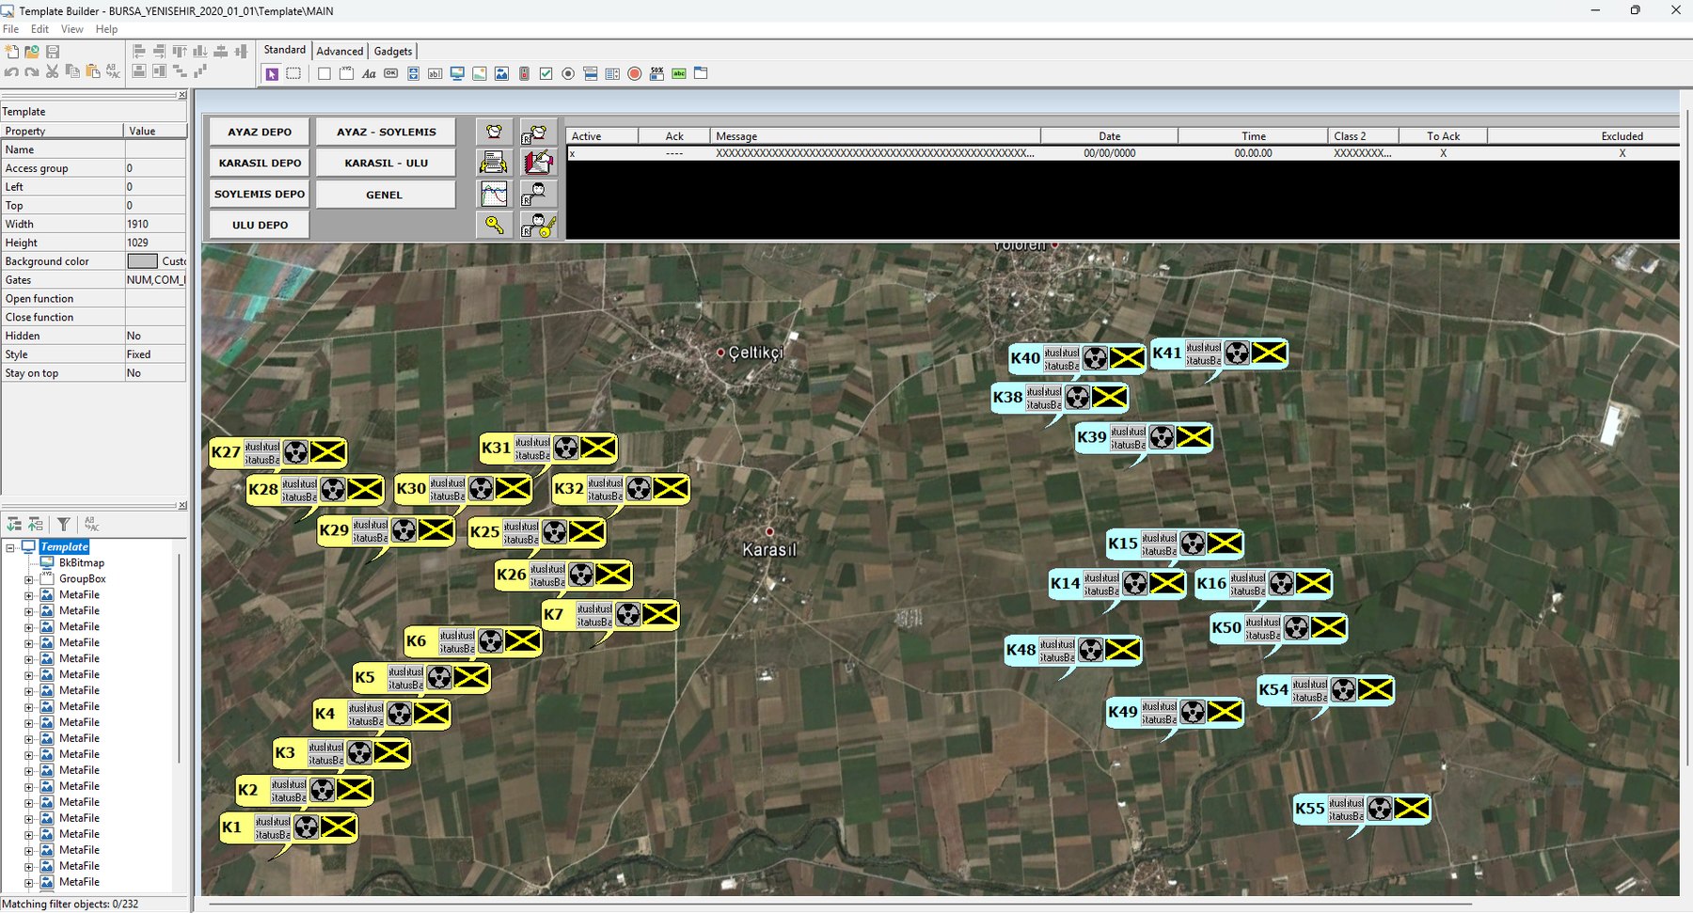1693x913 pixels.
Task: Select the pointer selection tool
Action: pyautogui.click(x=272, y=73)
